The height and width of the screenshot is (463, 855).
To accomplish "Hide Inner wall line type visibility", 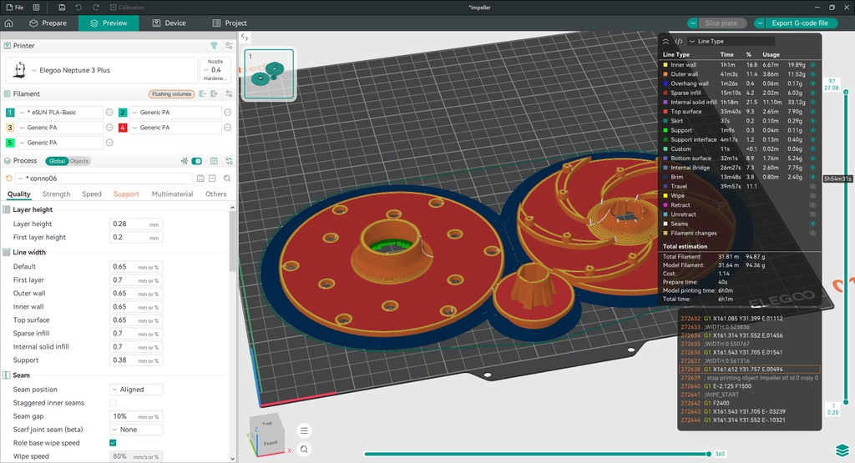I will (813, 64).
